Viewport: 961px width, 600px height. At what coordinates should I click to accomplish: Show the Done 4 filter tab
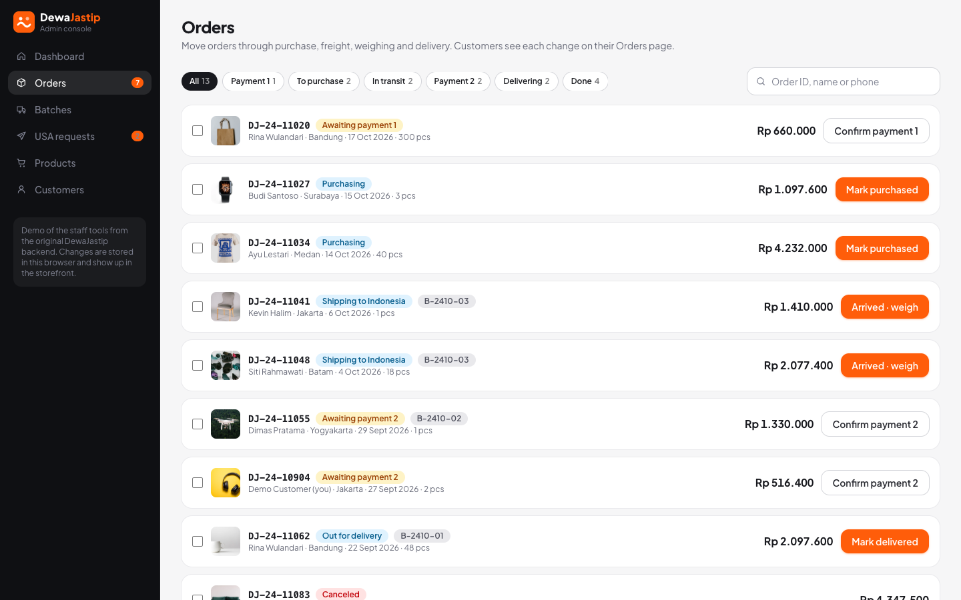tap(585, 81)
